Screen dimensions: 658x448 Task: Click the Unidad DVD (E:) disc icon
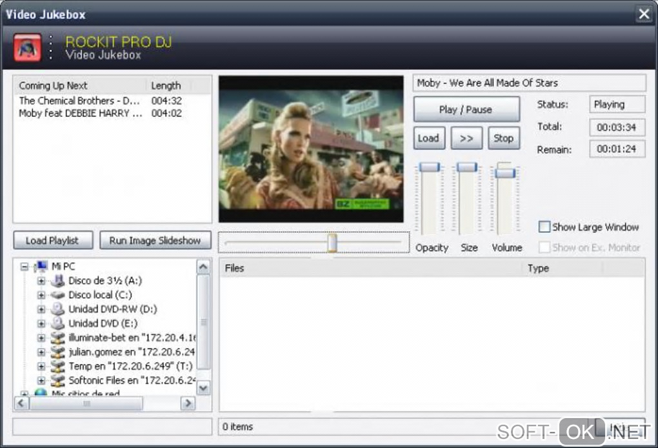(57, 323)
